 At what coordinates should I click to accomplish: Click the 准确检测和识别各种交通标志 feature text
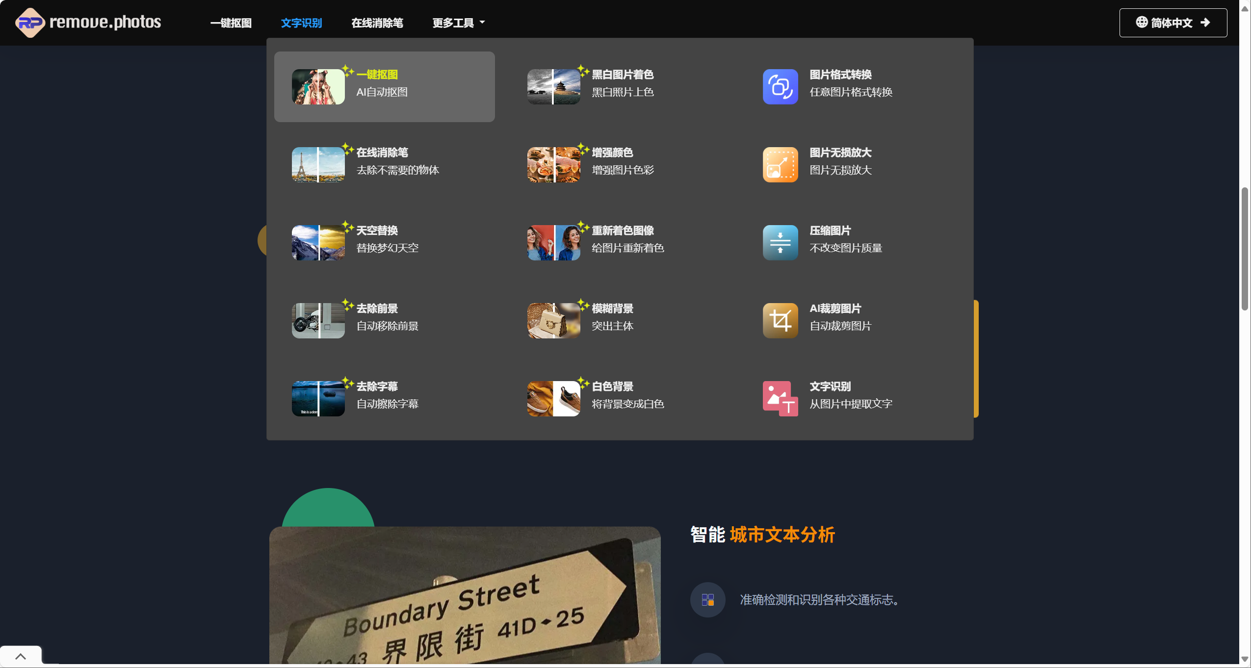(819, 600)
